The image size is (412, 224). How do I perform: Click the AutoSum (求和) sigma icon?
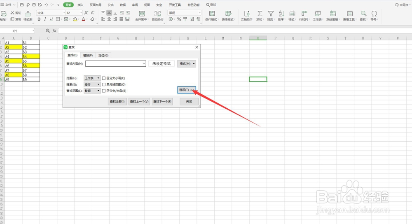click(260, 14)
